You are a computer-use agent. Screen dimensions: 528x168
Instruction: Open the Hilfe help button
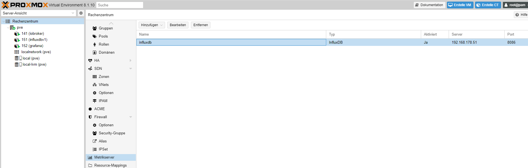click(x=521, y=15)
